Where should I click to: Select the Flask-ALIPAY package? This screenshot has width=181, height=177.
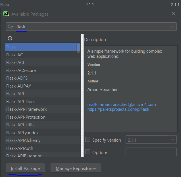pos(43,86)
